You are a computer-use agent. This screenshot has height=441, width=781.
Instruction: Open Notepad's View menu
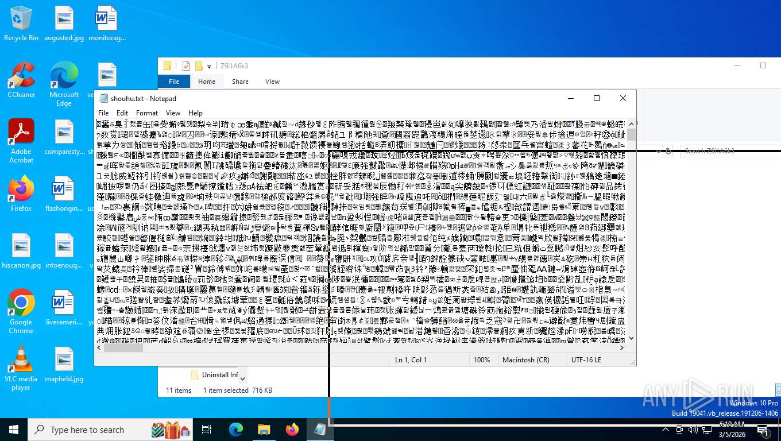(x=173, y=113)
